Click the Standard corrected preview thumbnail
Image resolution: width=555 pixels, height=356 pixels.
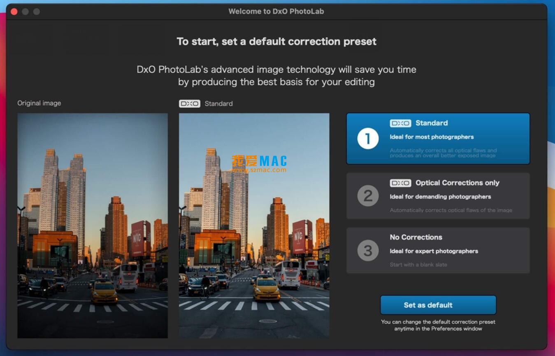[x=254, y=226]
